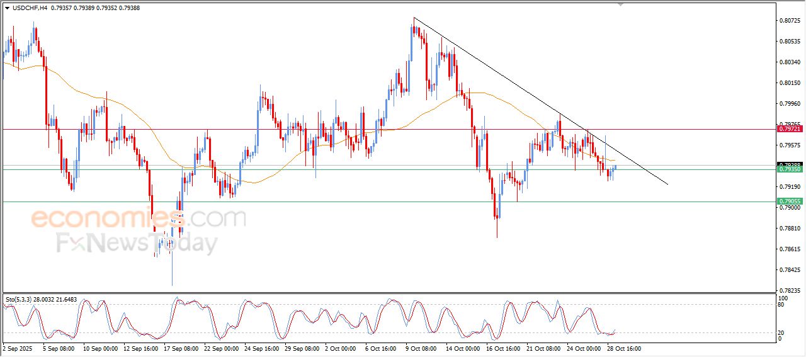This screenshot has height=357, width=806.
Task: Select the red 0.79721 price level tag
Action: (789, 128)
